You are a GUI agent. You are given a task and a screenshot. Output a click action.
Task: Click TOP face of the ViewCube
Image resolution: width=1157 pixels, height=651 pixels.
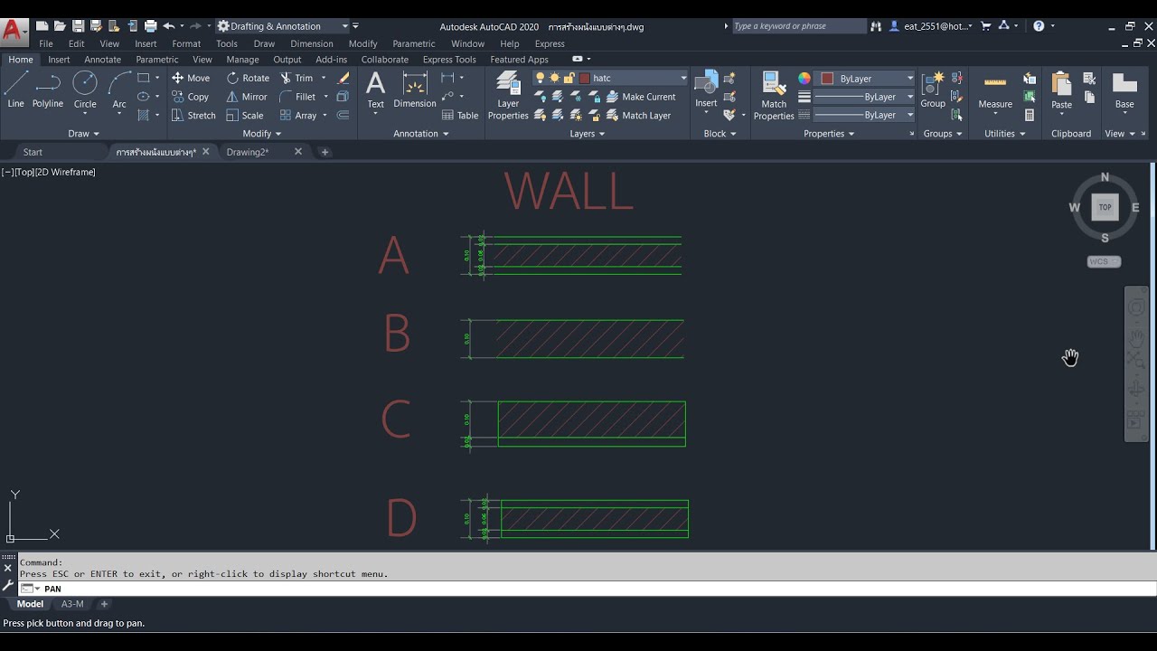tap(1105, 207)
